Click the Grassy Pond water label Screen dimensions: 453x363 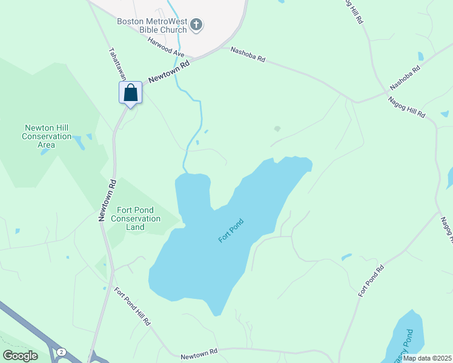[x=403, y=346]
